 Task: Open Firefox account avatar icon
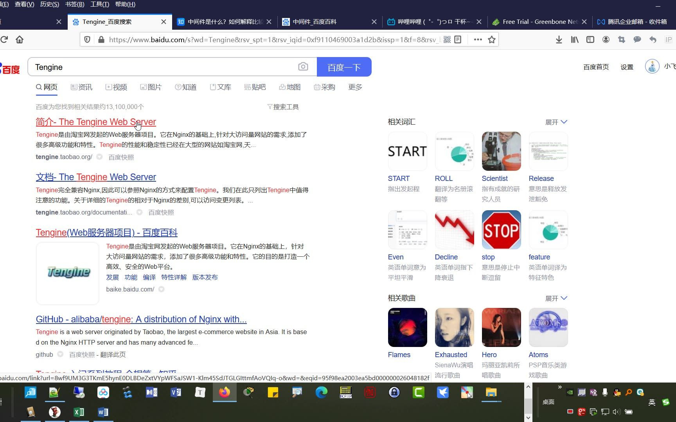tap(606, 39)
